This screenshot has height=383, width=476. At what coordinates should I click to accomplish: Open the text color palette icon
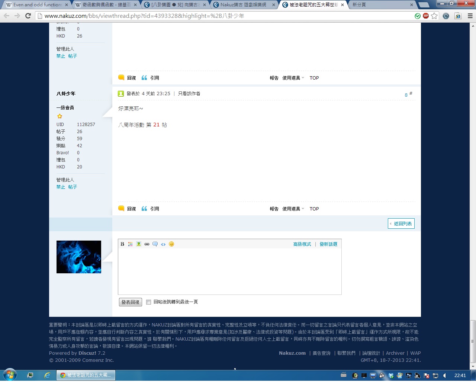[x=130, y=244]
